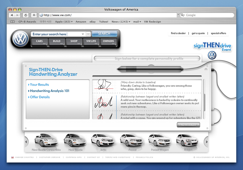Click the FIND A DEALER button
Viewport: 243px width, 170px height.
coord(188,125)
